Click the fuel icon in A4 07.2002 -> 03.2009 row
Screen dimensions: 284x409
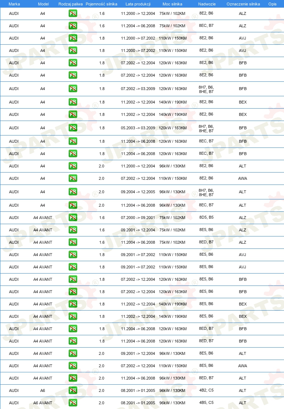click(x=73, y=88)
